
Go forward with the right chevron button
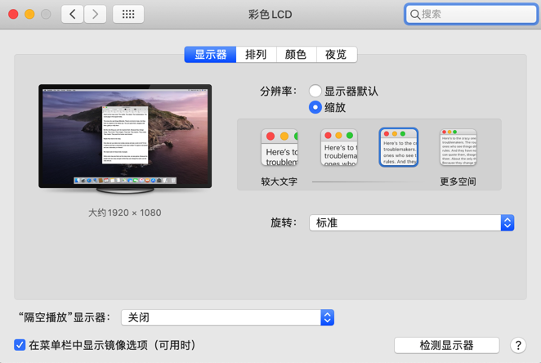95,14
